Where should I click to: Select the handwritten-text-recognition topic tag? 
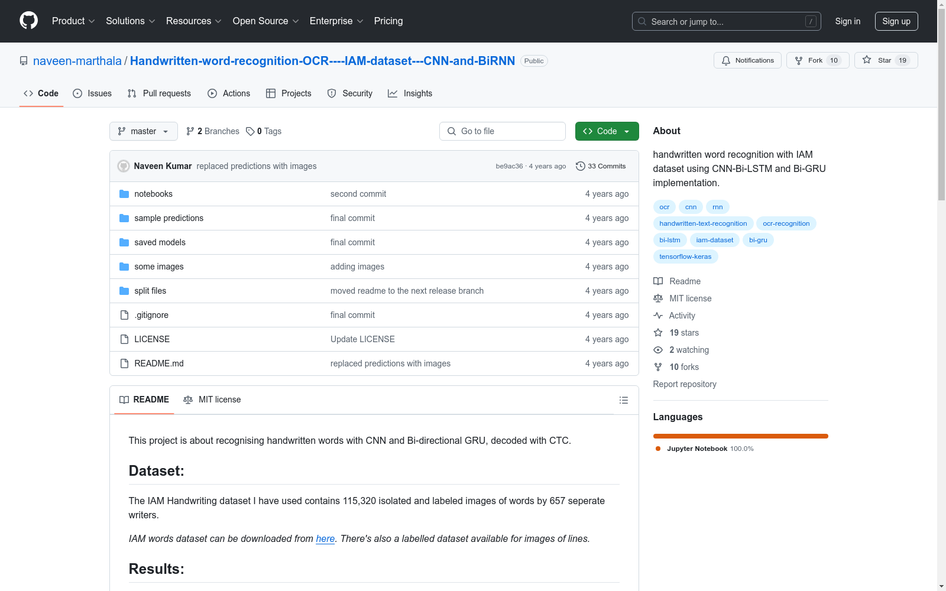click(703, 223)
